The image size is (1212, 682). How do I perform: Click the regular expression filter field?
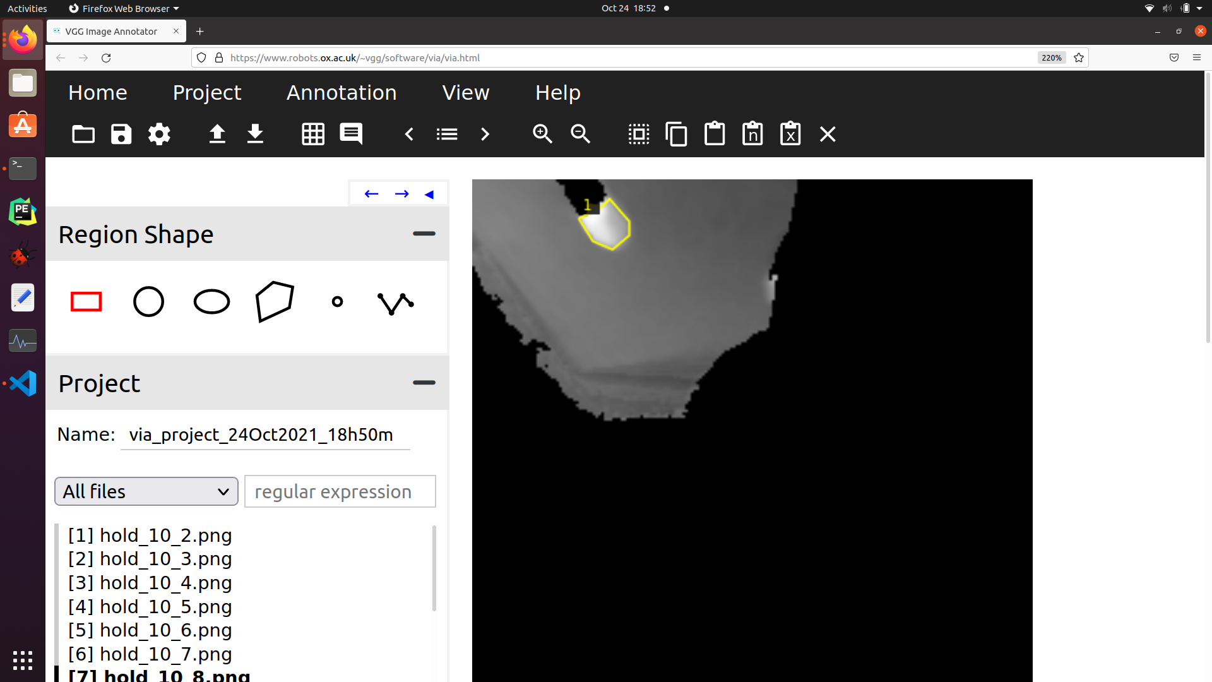click(340, 491)
